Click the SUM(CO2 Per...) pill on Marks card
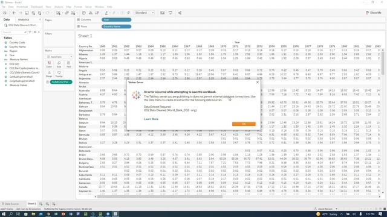387x217 pixels. pos(61,82)
